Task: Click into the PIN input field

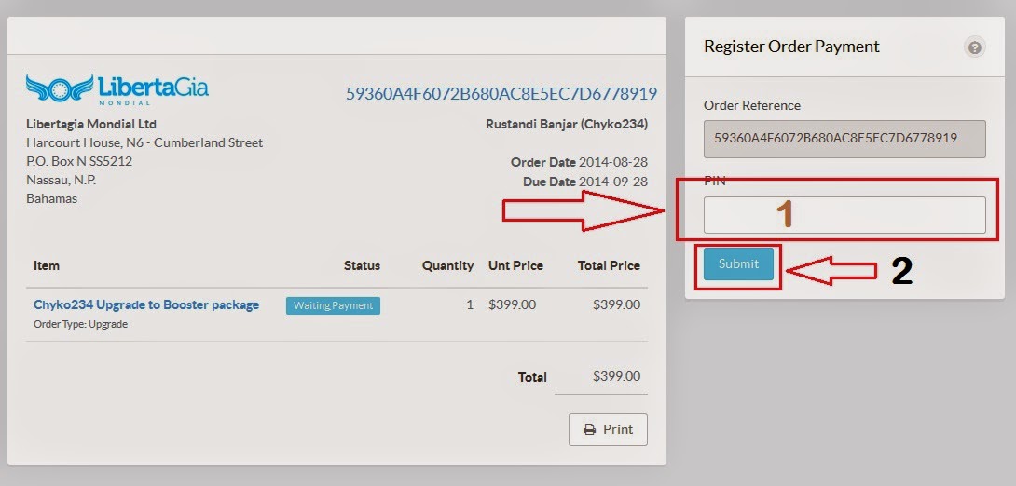Action: point(844,215)
